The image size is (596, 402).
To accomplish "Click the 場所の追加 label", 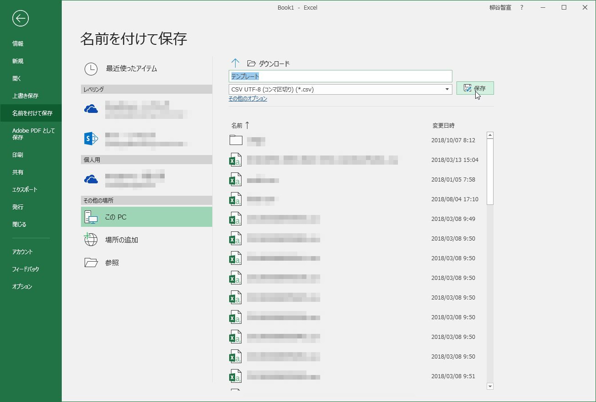I will pyautogui.click(x=122, y=240).
